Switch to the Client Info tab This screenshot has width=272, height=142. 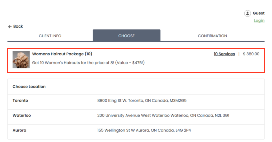pos(50,36)
